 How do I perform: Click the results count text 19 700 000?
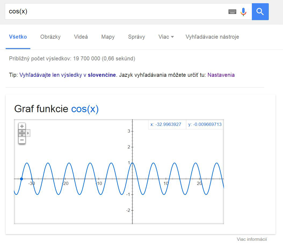[87, 59]
